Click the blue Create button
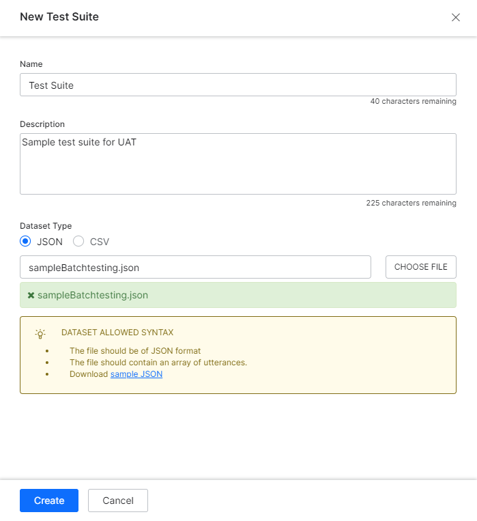The width and height of the screenshot is (477, 521). (x=49, y=501)
